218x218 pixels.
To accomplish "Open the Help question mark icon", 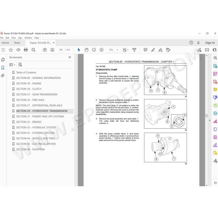I will pos(191,43).
